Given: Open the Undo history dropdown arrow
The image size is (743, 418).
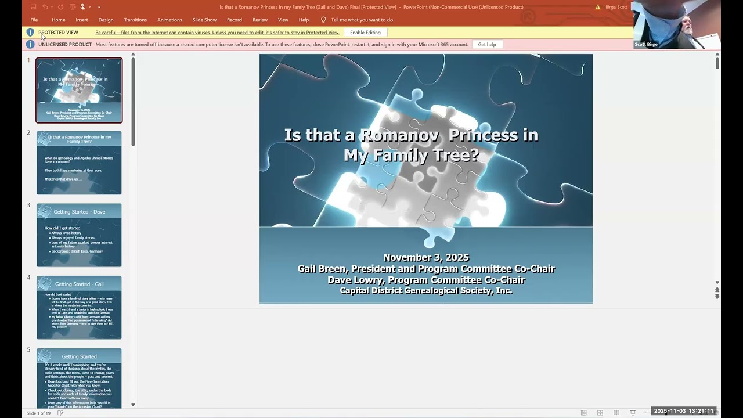Looking at the screenshot, I should (x=52, y=7).
